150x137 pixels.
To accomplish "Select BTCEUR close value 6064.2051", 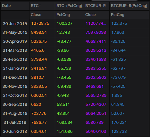I will [96, 114].
